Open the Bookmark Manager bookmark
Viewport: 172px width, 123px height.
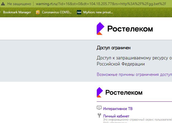pyautogui.click(x=17, y=12)
